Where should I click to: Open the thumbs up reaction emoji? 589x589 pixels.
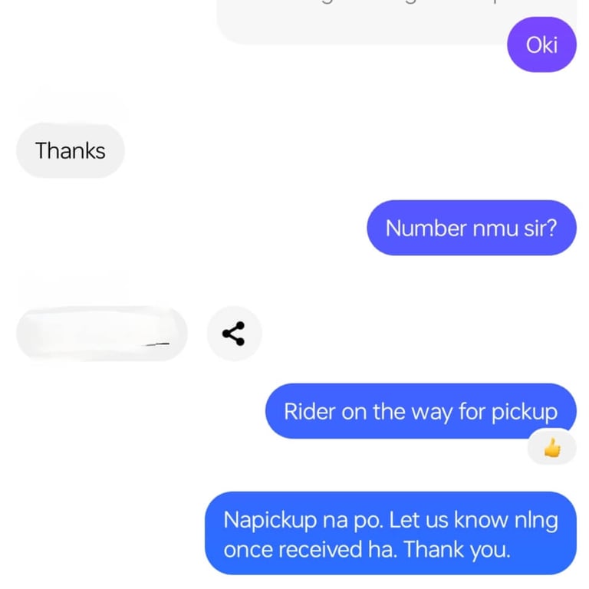coord(552,448)
